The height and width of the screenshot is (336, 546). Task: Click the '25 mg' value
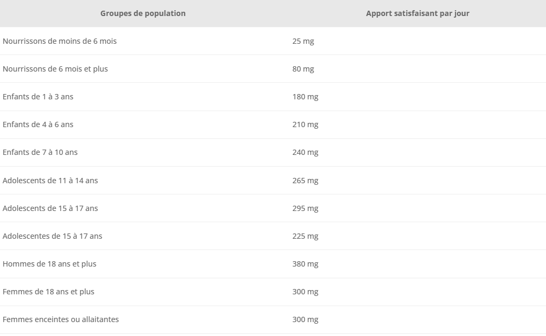coord(303,41)
